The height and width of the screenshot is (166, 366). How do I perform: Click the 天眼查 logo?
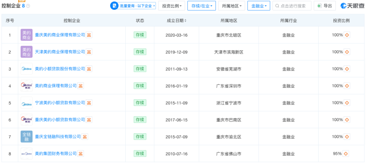[352, 6]
